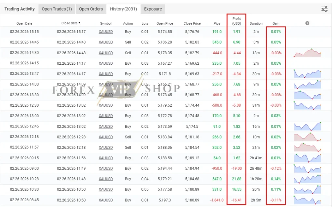
Task: Click the 6.90 profit value
Action: click(237, 42)
